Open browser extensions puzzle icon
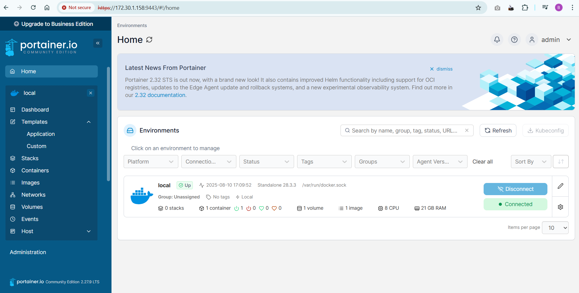The width and height of the screenshot is (579, 293). 525,8
